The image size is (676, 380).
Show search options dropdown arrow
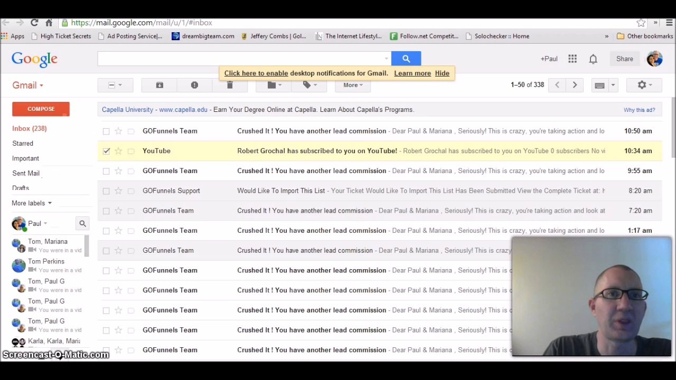387,59
